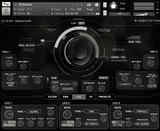Adjust the output volume slider
The image size is (160, 131).
(144, 14)
